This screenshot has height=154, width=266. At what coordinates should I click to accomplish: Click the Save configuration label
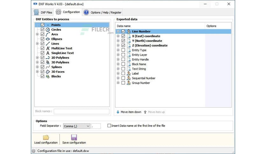coord(74,143)
